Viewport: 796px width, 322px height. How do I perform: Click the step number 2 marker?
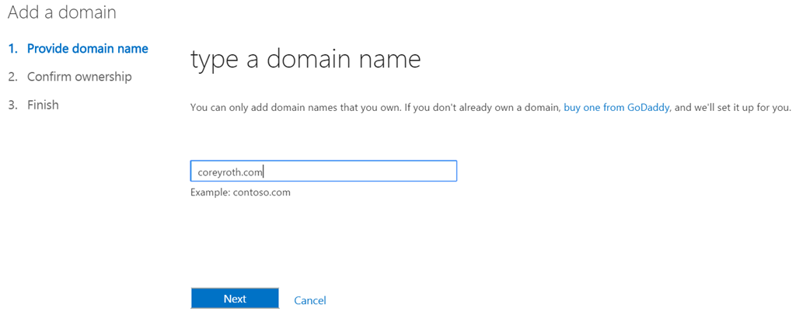(13, 77)
